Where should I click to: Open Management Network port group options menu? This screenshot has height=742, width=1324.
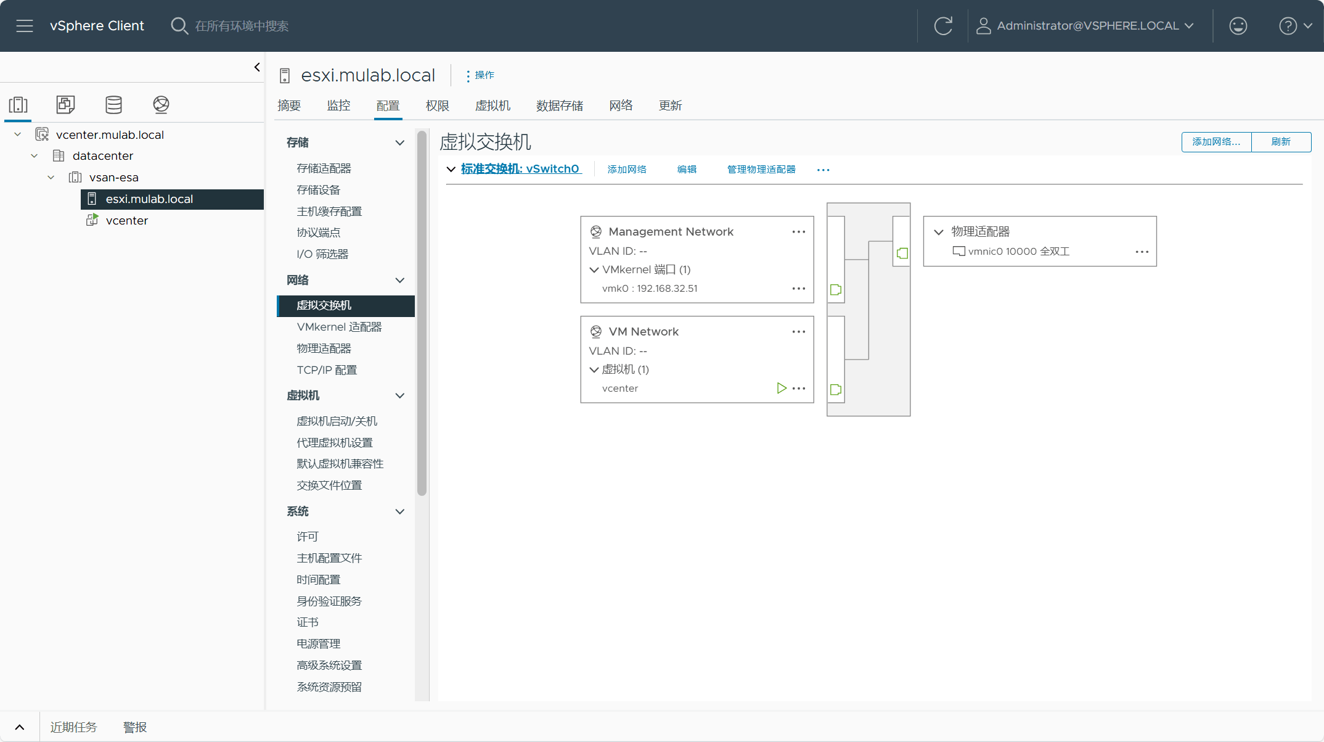click(799, 232)
